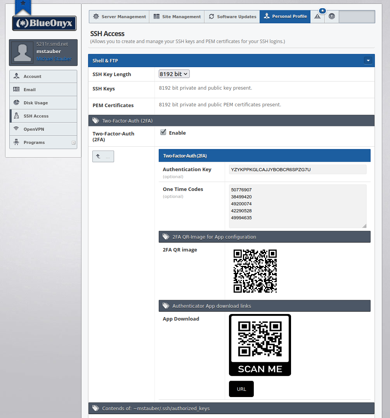
Task: Go to the Software Updates tab
Action: (x=232, y=17)
